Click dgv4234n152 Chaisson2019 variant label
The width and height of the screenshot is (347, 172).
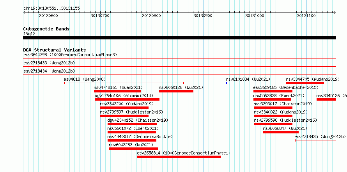[x=138, y=120]
